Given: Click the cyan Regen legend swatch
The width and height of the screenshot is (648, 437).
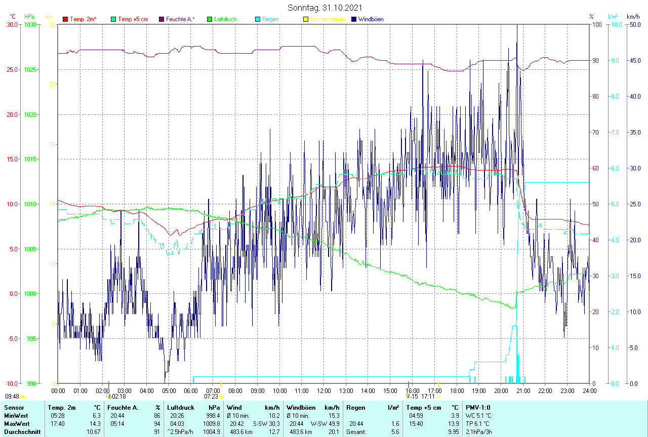Looking at the screenshot, I should point(258,19).
